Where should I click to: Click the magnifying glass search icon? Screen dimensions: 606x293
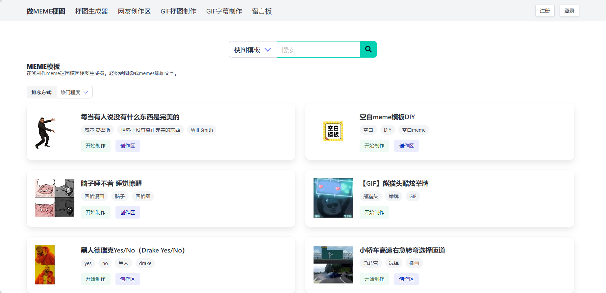368,49
